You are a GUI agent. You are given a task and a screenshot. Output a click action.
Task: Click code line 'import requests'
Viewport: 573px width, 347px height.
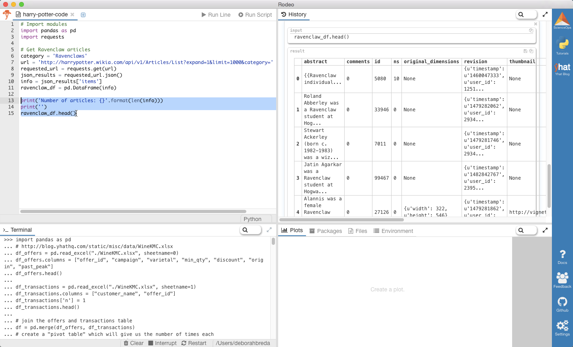click(x=42, y=37)
